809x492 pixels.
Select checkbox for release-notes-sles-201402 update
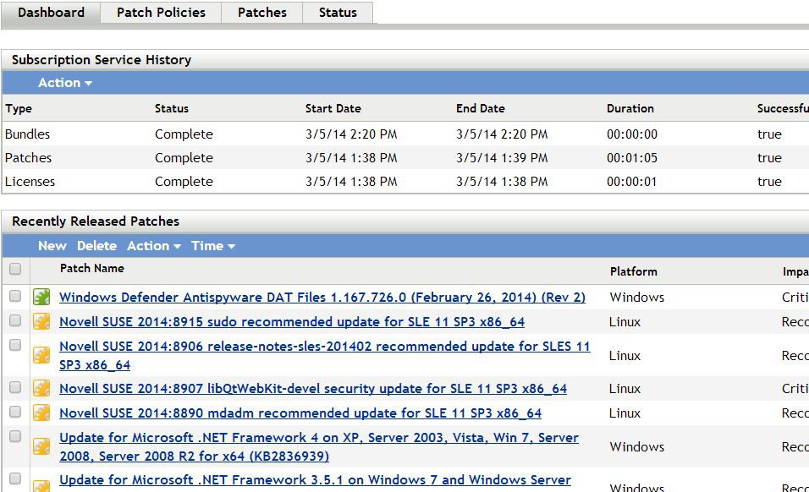(x=15, y=345)
